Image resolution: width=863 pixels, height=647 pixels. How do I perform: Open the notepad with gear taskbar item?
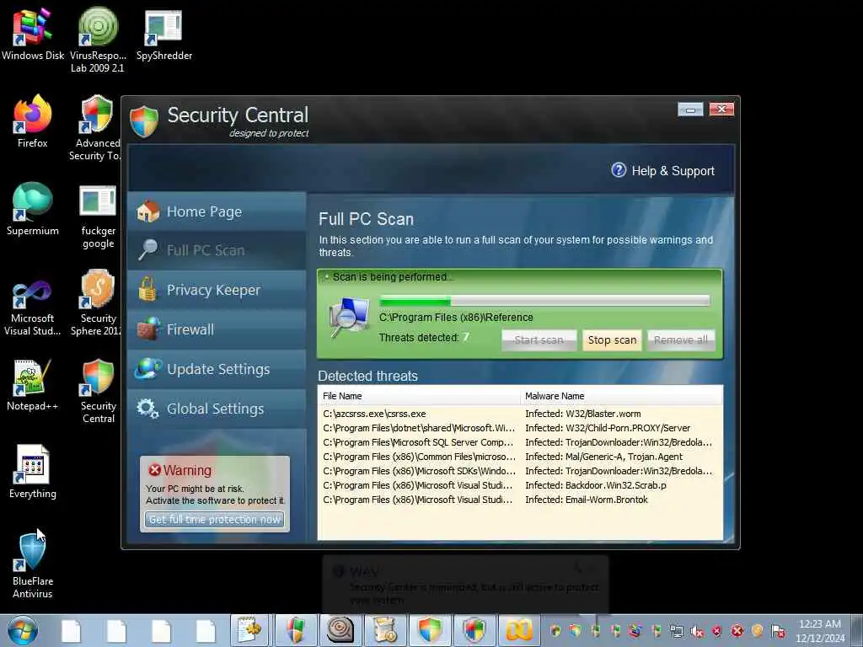pyautogui.click(x=249, y=630)
